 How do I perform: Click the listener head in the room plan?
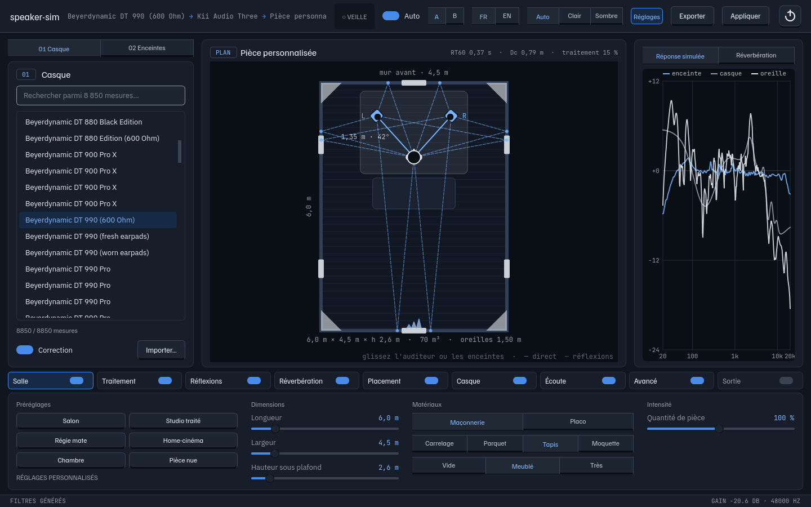click(x=414, y=157)
